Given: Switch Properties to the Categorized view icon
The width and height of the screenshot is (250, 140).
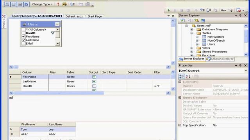Looking at the screenshot, I should 181,77.
